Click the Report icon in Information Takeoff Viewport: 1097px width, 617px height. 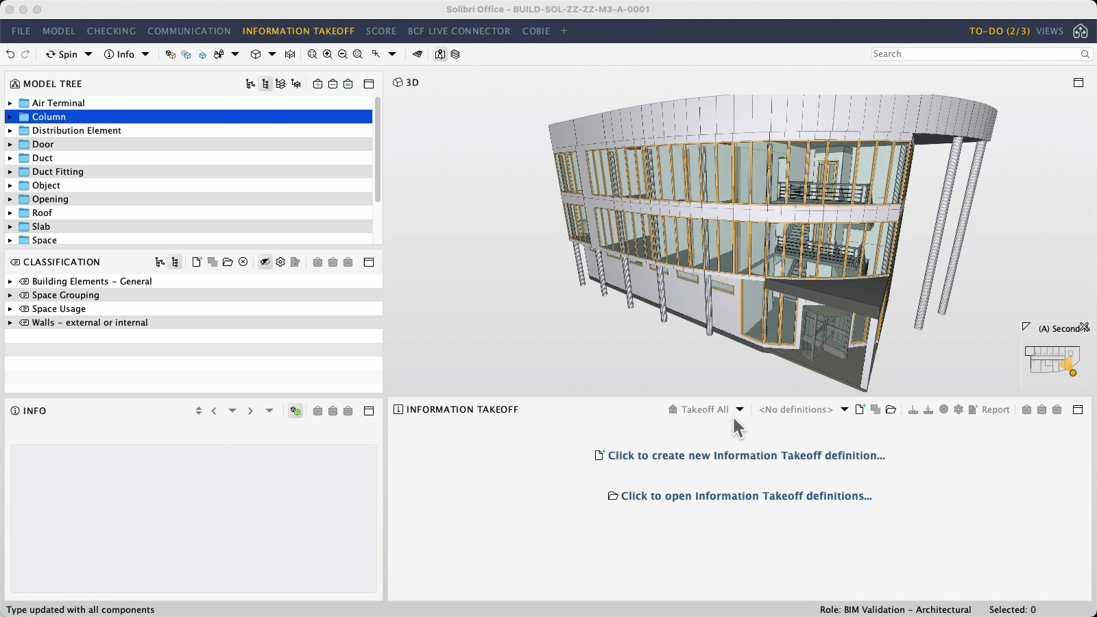[x=989, y=409]
